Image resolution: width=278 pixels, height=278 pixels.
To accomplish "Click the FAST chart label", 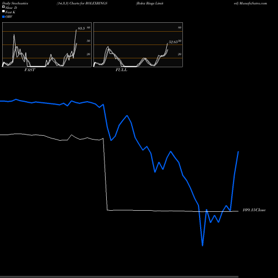I will coord(29,70).
